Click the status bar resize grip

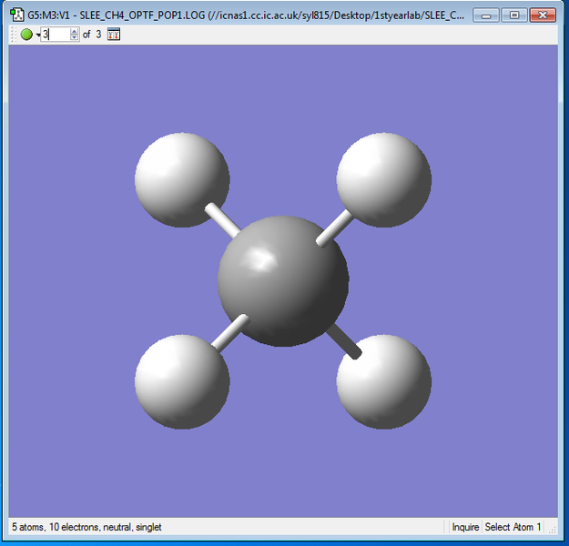point(552,530)
